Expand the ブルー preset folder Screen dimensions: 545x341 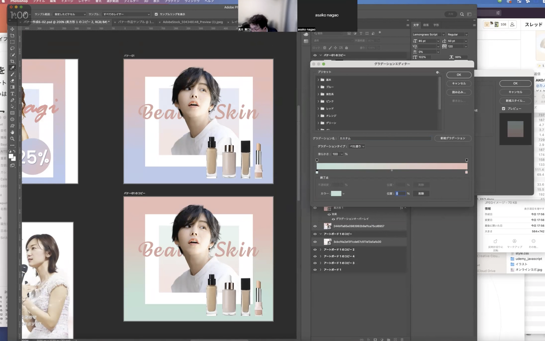[318, 87]
